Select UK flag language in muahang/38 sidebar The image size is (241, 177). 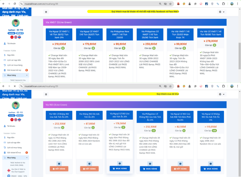(16, 37)
